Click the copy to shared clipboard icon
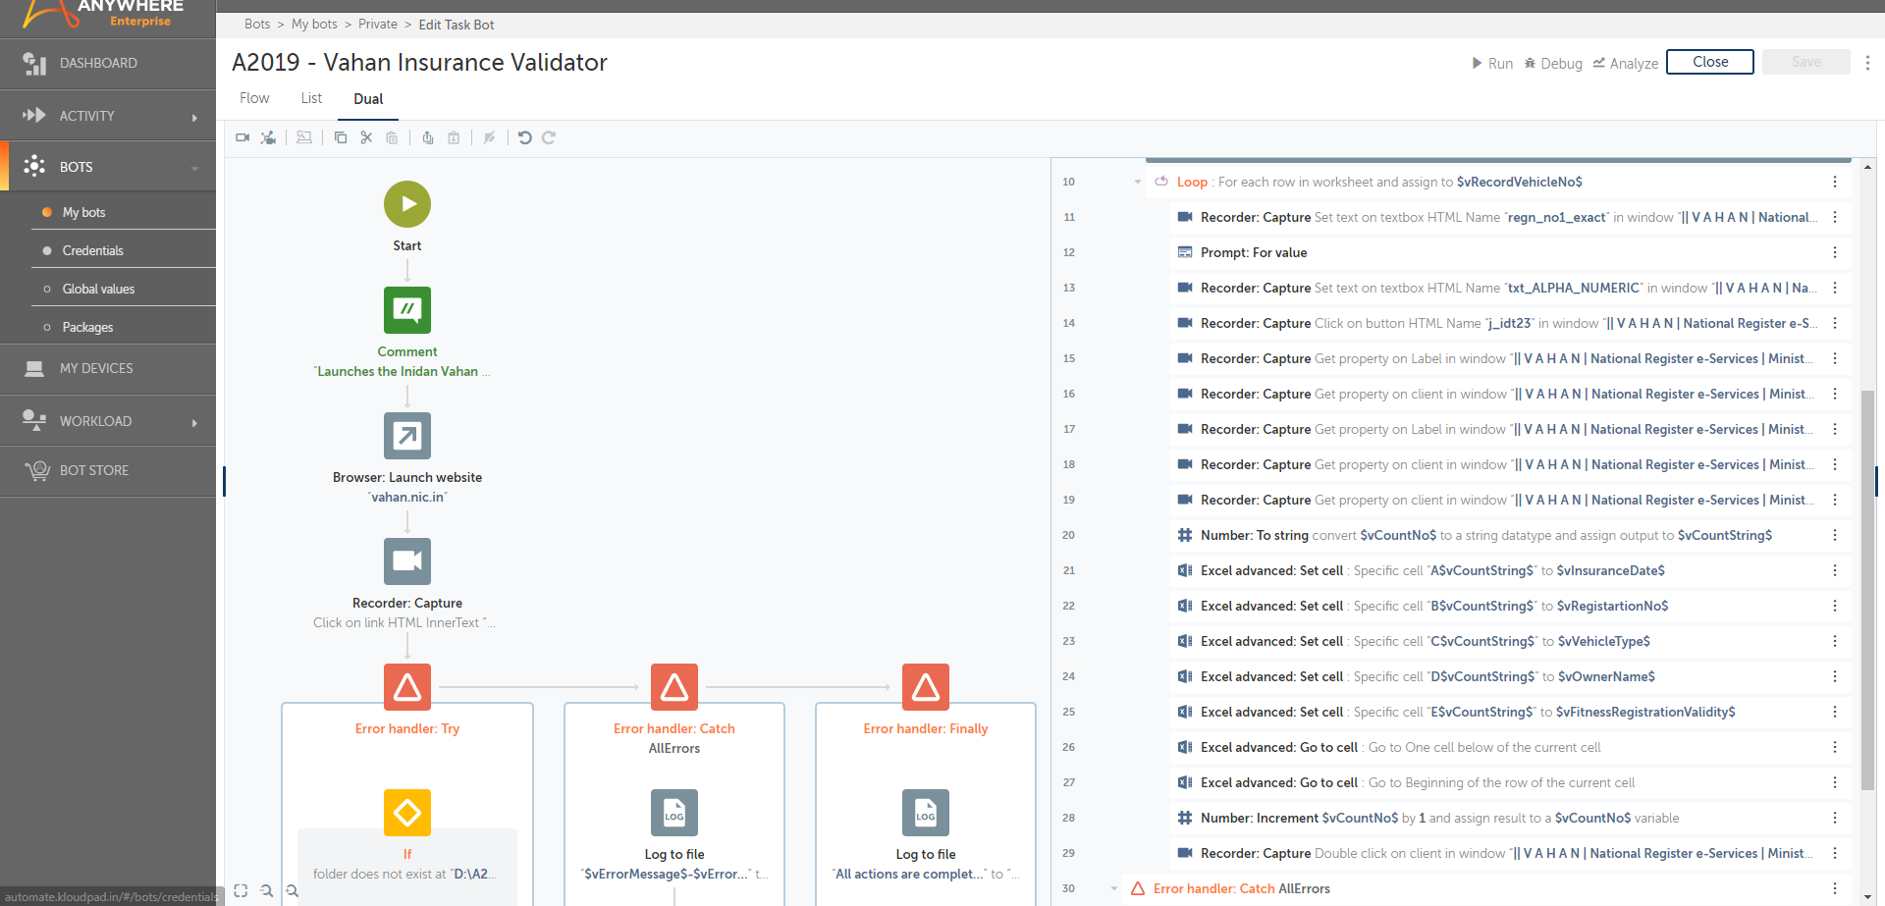Viewport: 1885px width, 906px height. [x=428, y=137]
